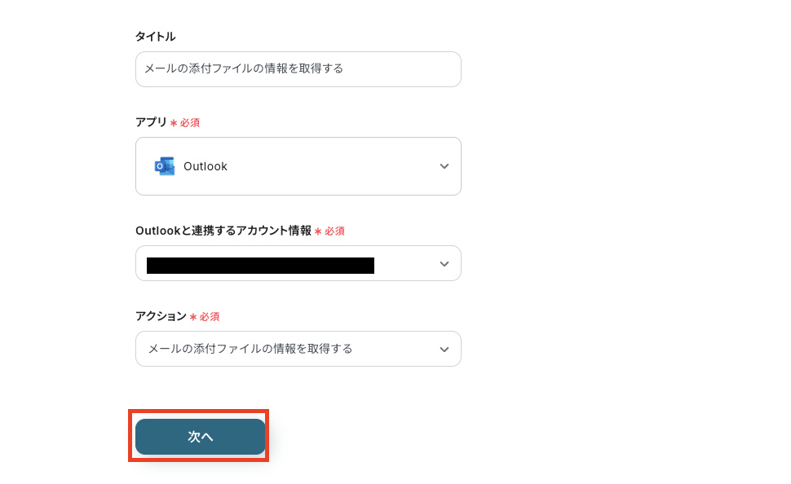The image size is (791, 484).
Task: Click the Outlook app icon
Action: tap(165, 166)
